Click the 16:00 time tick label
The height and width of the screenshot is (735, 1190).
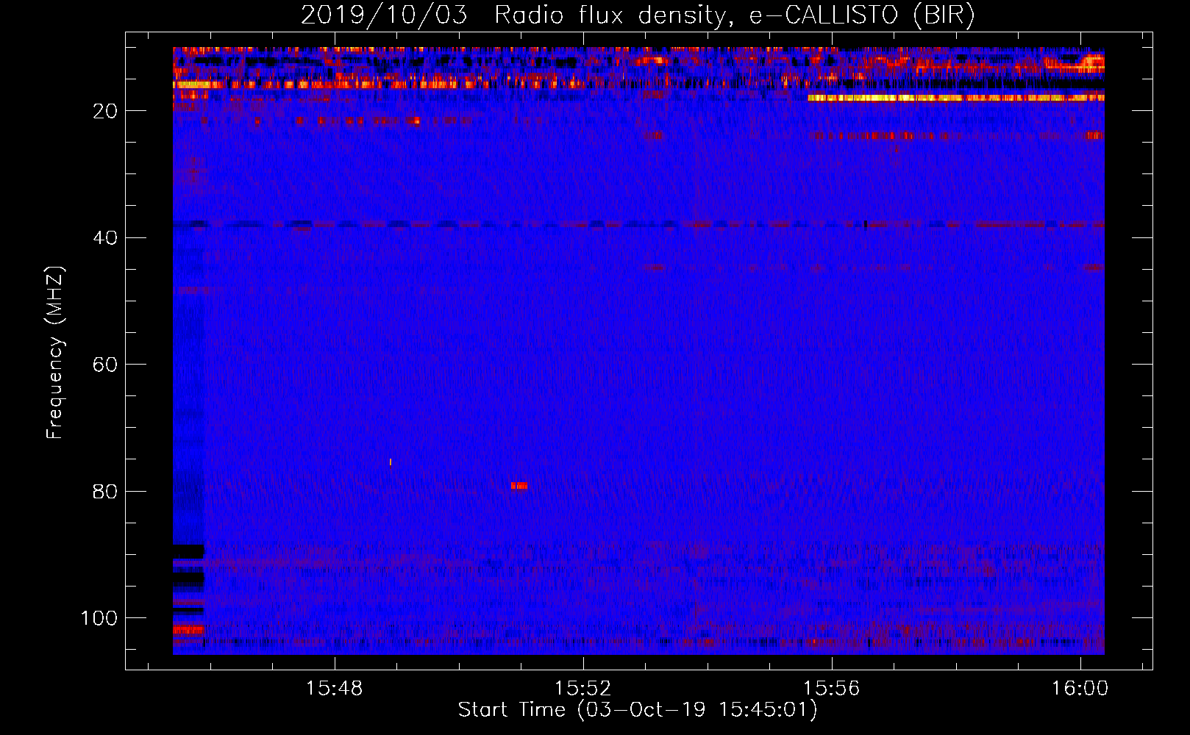click(x=1080, y=689)
